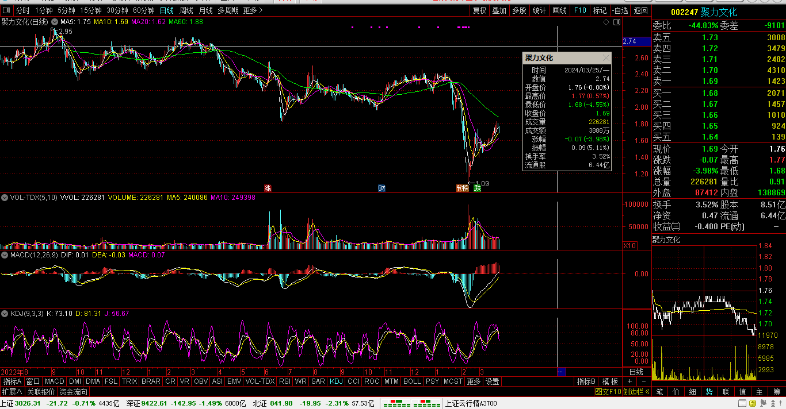This screenshot has height=409, width=786.
Task: Select the 分时 timeframe
Action: [x=22, y=10]
